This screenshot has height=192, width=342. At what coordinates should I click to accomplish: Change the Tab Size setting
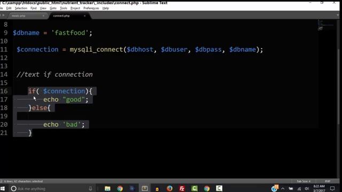point(304,181)
